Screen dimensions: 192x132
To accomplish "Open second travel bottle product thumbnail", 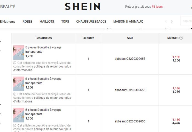I will [x=19, y=84].
